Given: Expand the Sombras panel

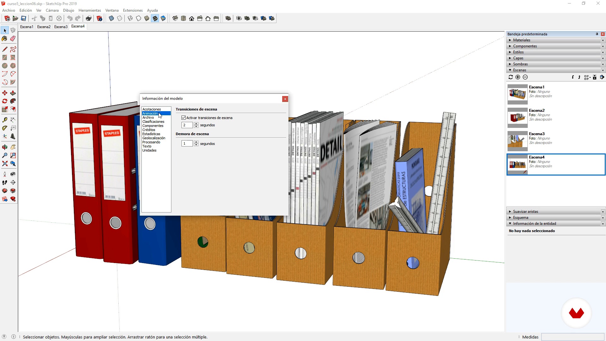Looking at the screenshot, I should pyautogui.click(x=520, y=64).
